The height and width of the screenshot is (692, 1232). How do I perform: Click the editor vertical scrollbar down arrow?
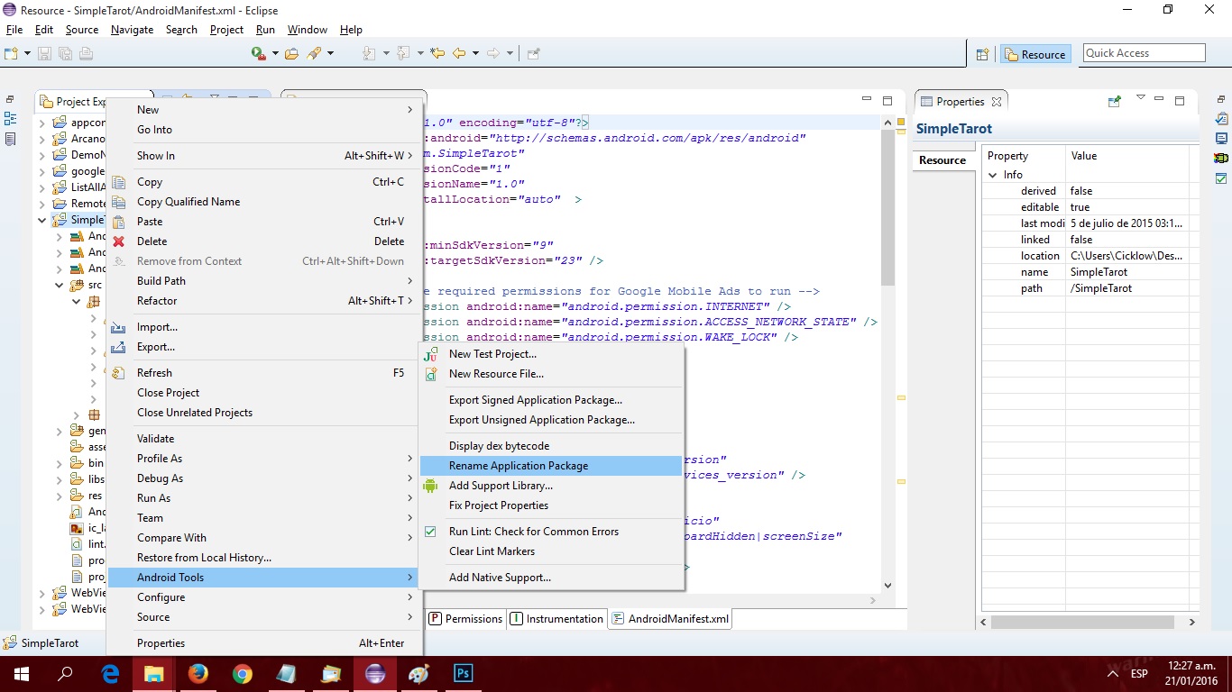point(887,585)
